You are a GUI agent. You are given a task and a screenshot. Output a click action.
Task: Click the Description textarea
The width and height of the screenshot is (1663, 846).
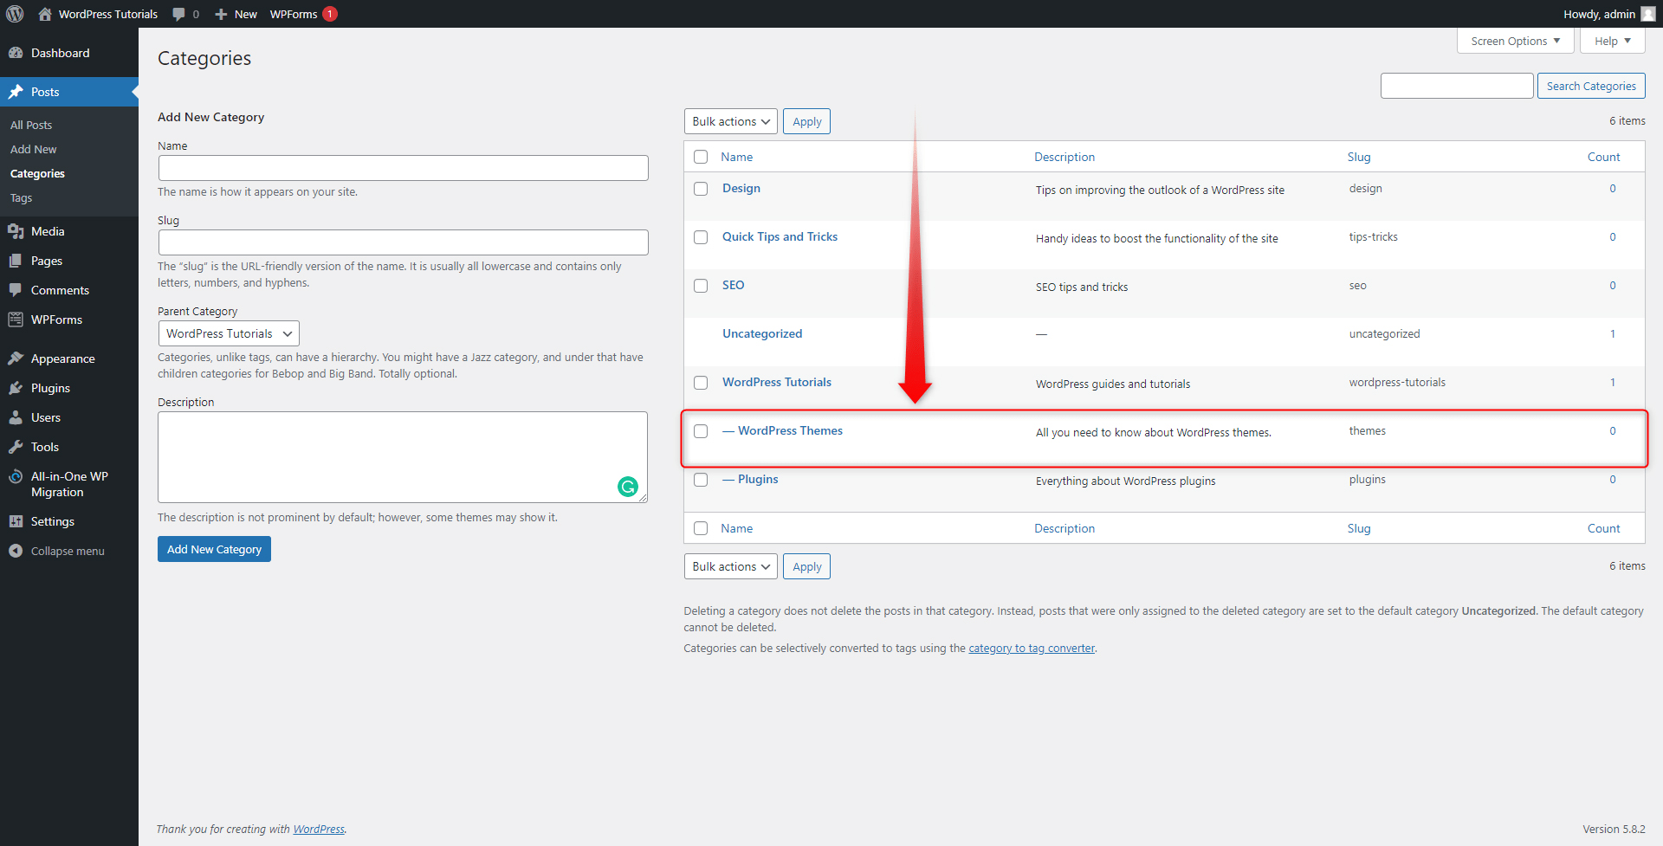pos(403,457)
